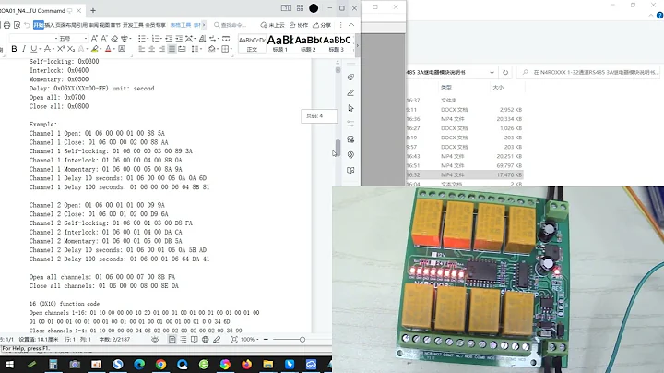The height and width of the screenshot is (373, 664).
Task: Apply subscript formatting
Action: point(71,49)
